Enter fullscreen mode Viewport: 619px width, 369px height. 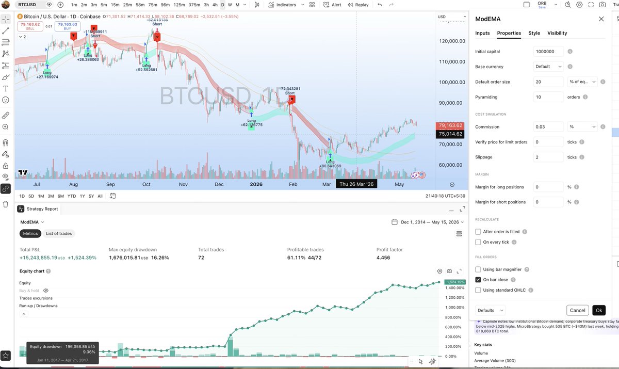point(591,5)
